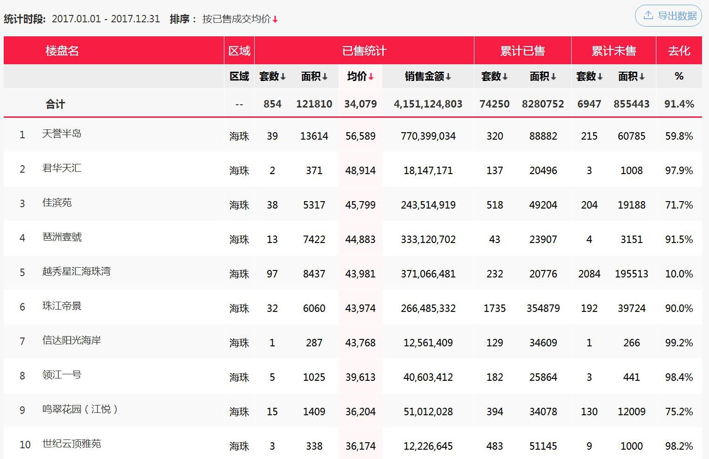Click the 导出数据 export button
Image resolution: width=709 pixels, height=459 pixels.
tap(668, 16)
